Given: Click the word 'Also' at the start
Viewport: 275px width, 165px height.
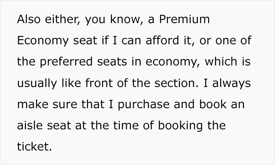Looking at the screenshot, I should tap(29, 19).
